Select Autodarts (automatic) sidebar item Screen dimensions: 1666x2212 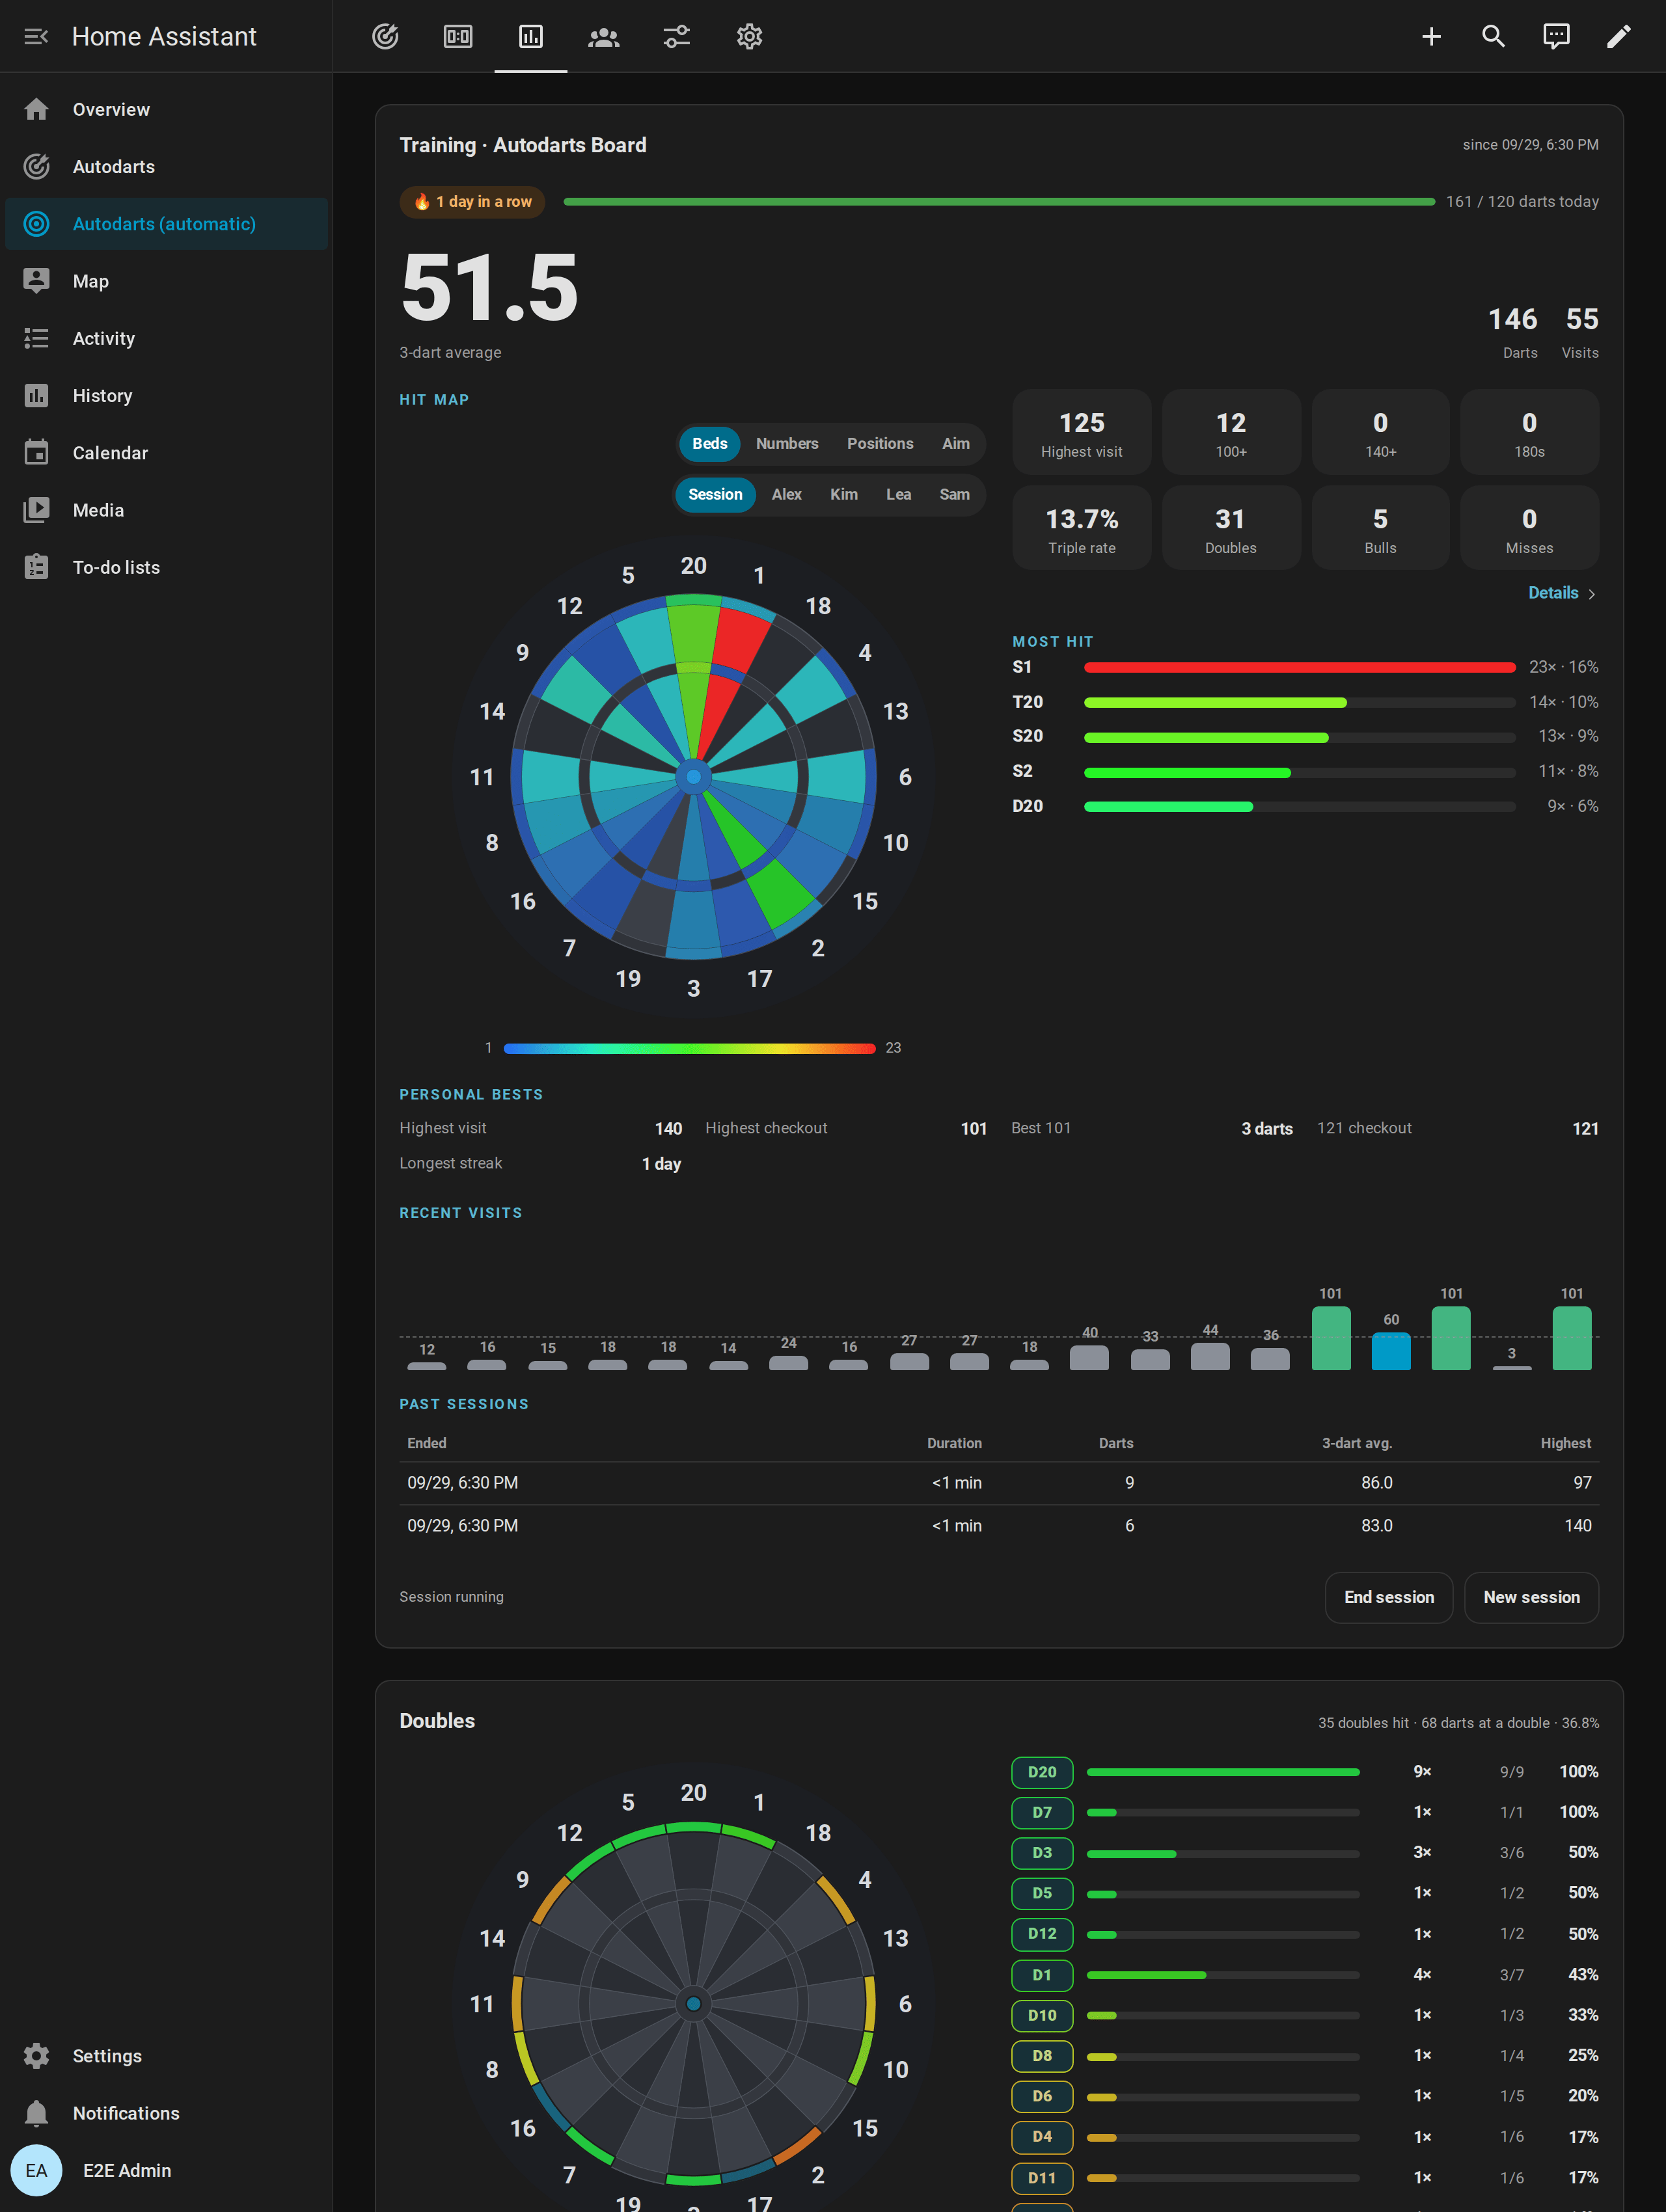[x=167, y=224]
